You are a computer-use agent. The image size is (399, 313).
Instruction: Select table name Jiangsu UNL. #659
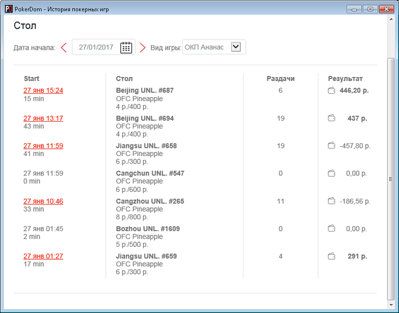pyautogui.click(x=146, y=256)
